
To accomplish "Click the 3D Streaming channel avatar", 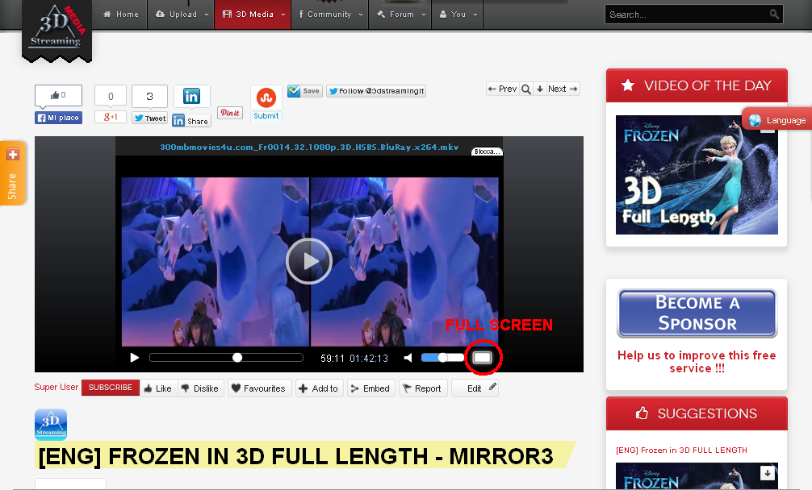I will (x=51, y=425).
